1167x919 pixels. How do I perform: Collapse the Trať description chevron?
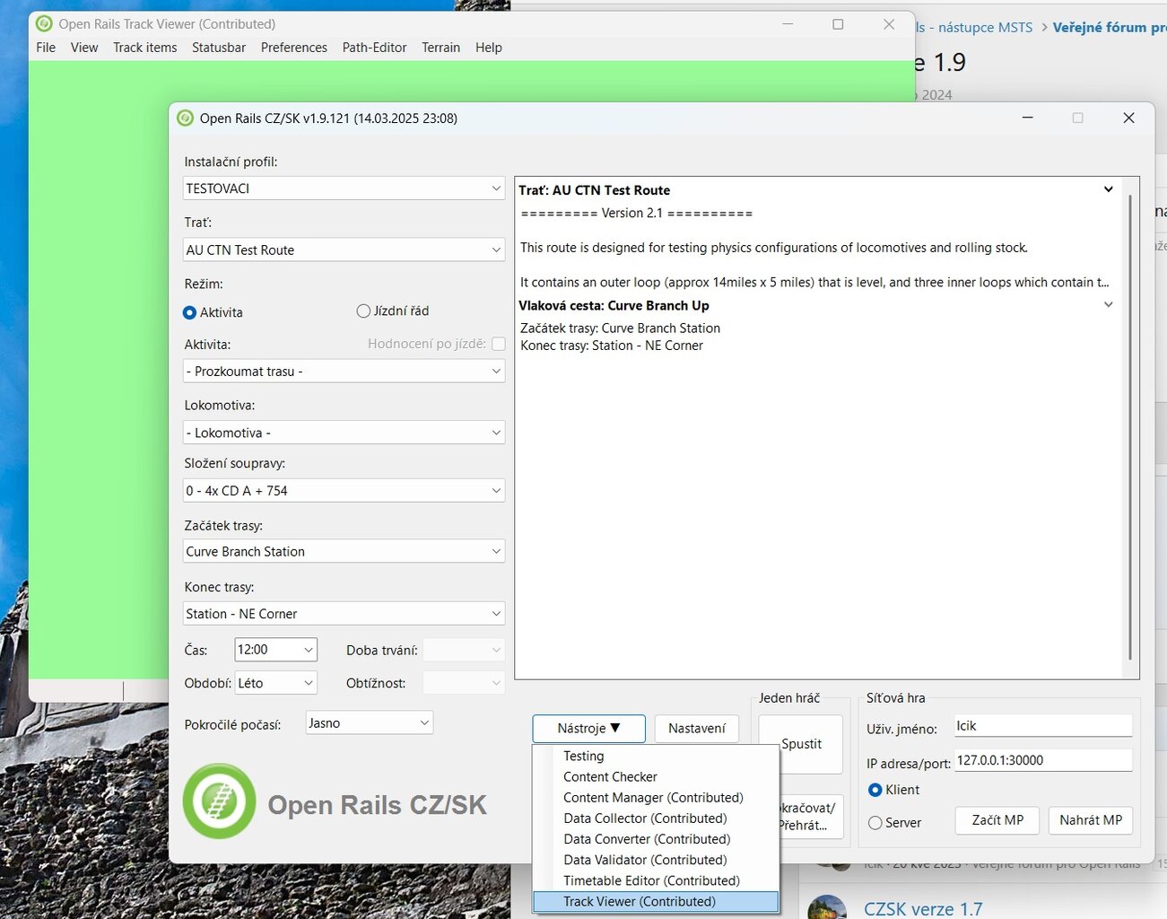(x=1109, y=189)
